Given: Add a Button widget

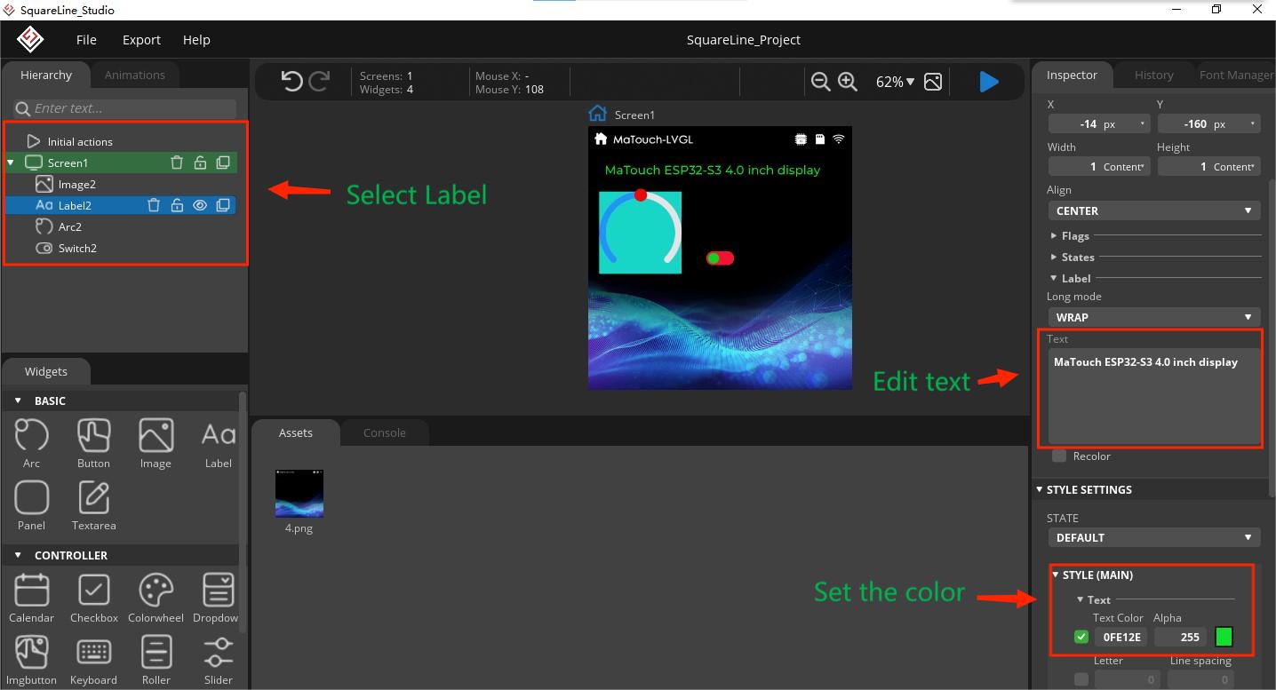Looking at the screenshot, I should pos(93,443).
